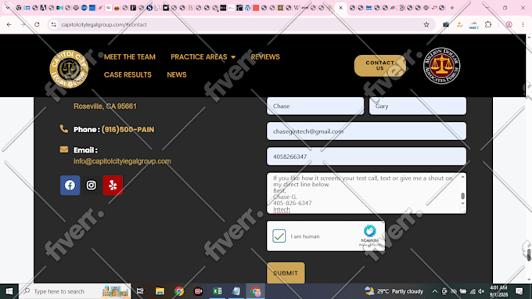Open the taskbar clock and date
Screen dimensions: 532x299
pyautogui.click(x=498, y=291)
